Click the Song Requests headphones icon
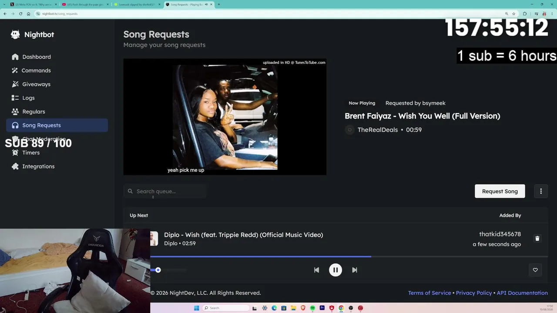The width and height of the screenshot is (557, 313). [x=15, y=125]
